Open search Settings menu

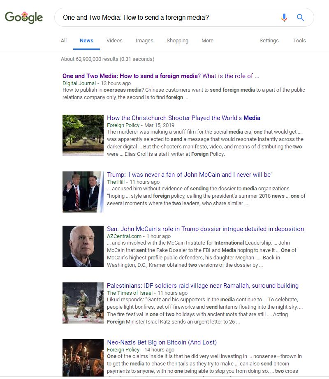pyautogui.click(x=269, y=41)
